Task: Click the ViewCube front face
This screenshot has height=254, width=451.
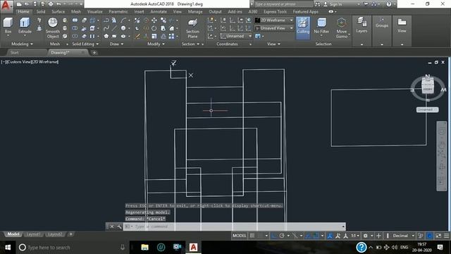Action: tap(428, 90)
